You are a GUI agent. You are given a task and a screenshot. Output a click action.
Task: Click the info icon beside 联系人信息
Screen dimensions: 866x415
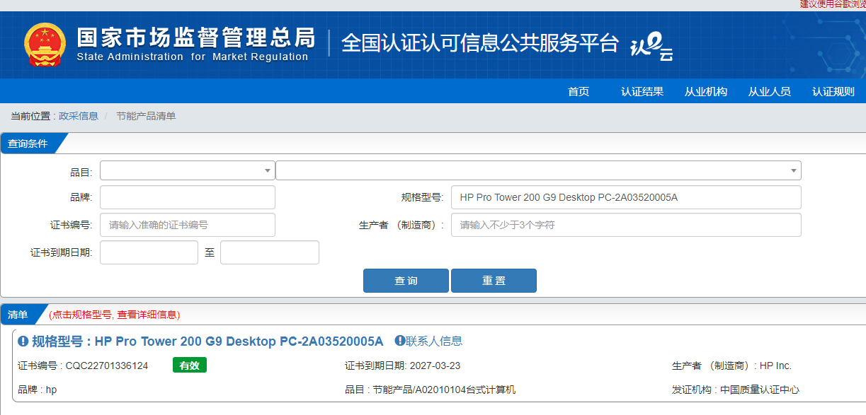399,341
